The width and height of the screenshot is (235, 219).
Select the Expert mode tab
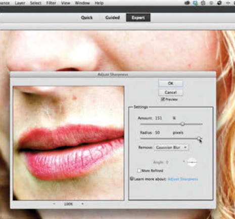138,18
